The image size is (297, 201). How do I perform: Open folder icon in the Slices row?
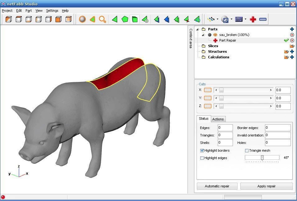(x=292, y=46)
